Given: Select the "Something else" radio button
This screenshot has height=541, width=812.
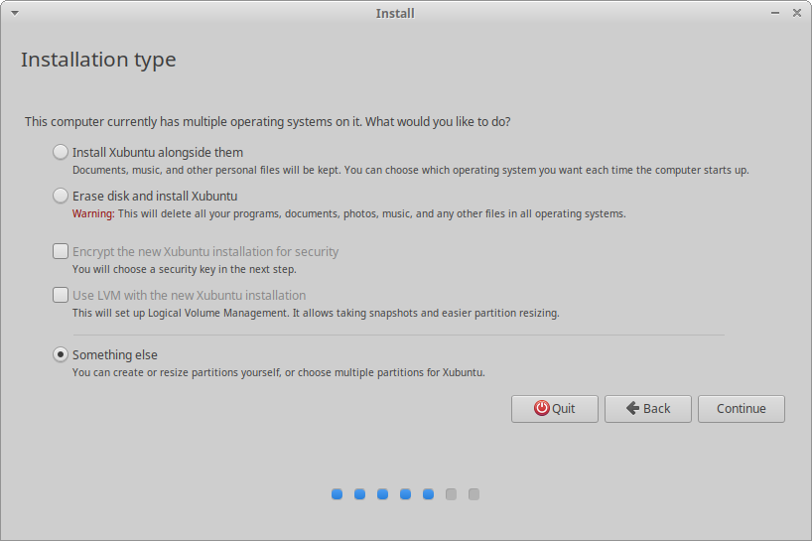Looking at the screenshot, I should click(x=62, y=354).
